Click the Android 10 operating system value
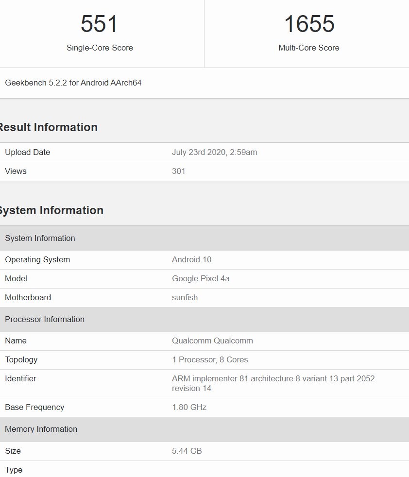 click(191, 259)
